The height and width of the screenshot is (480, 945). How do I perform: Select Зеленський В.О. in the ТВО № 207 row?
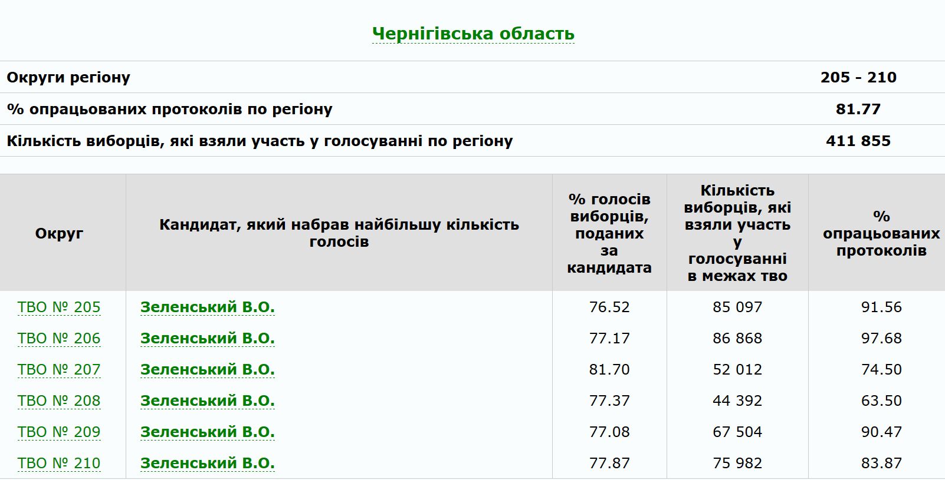207,370
